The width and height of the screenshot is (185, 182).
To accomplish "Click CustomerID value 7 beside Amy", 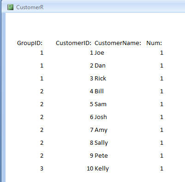I will [92, 130].
